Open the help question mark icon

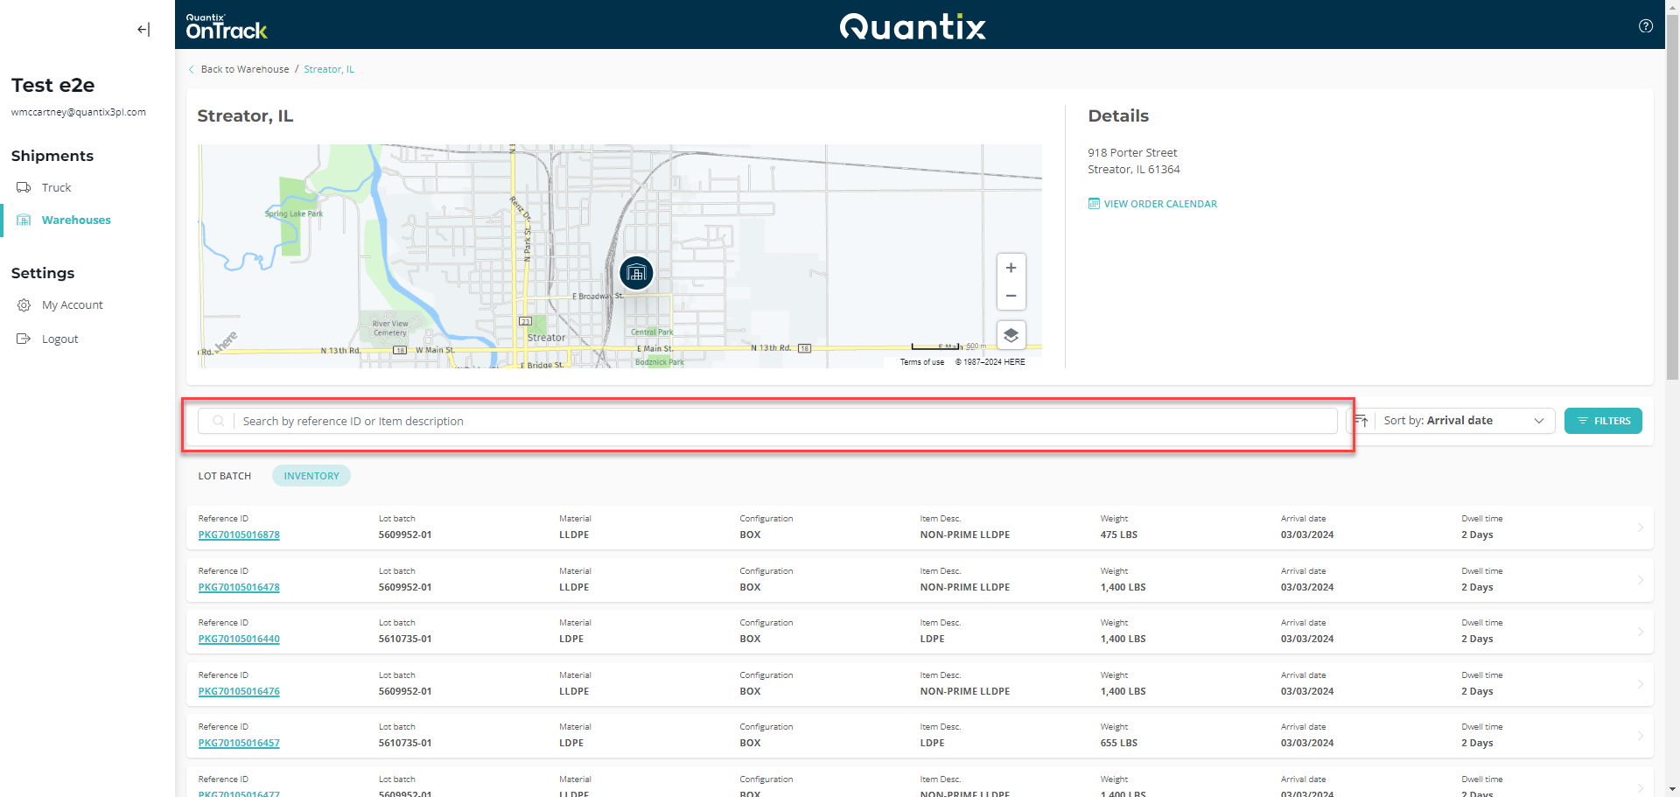pos(1645,25)
